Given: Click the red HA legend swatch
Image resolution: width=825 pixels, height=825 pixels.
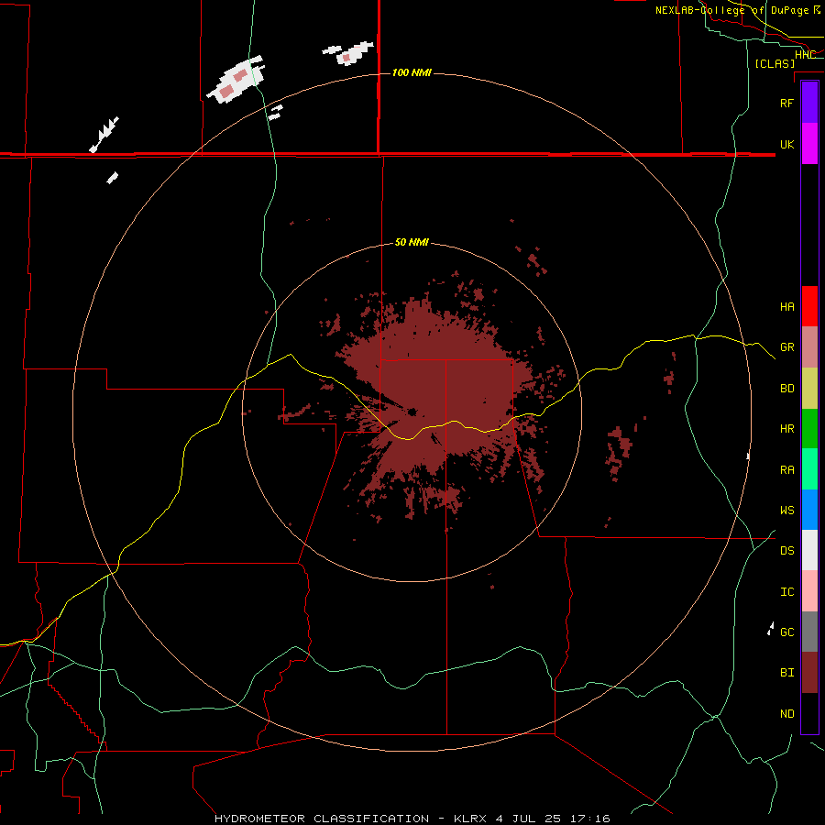Looking at the screenshot, I should click(x=809, y=306).
